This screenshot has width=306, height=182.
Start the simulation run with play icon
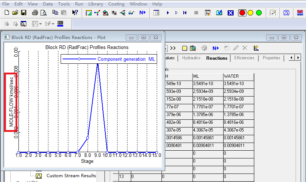tap(168, 13)
